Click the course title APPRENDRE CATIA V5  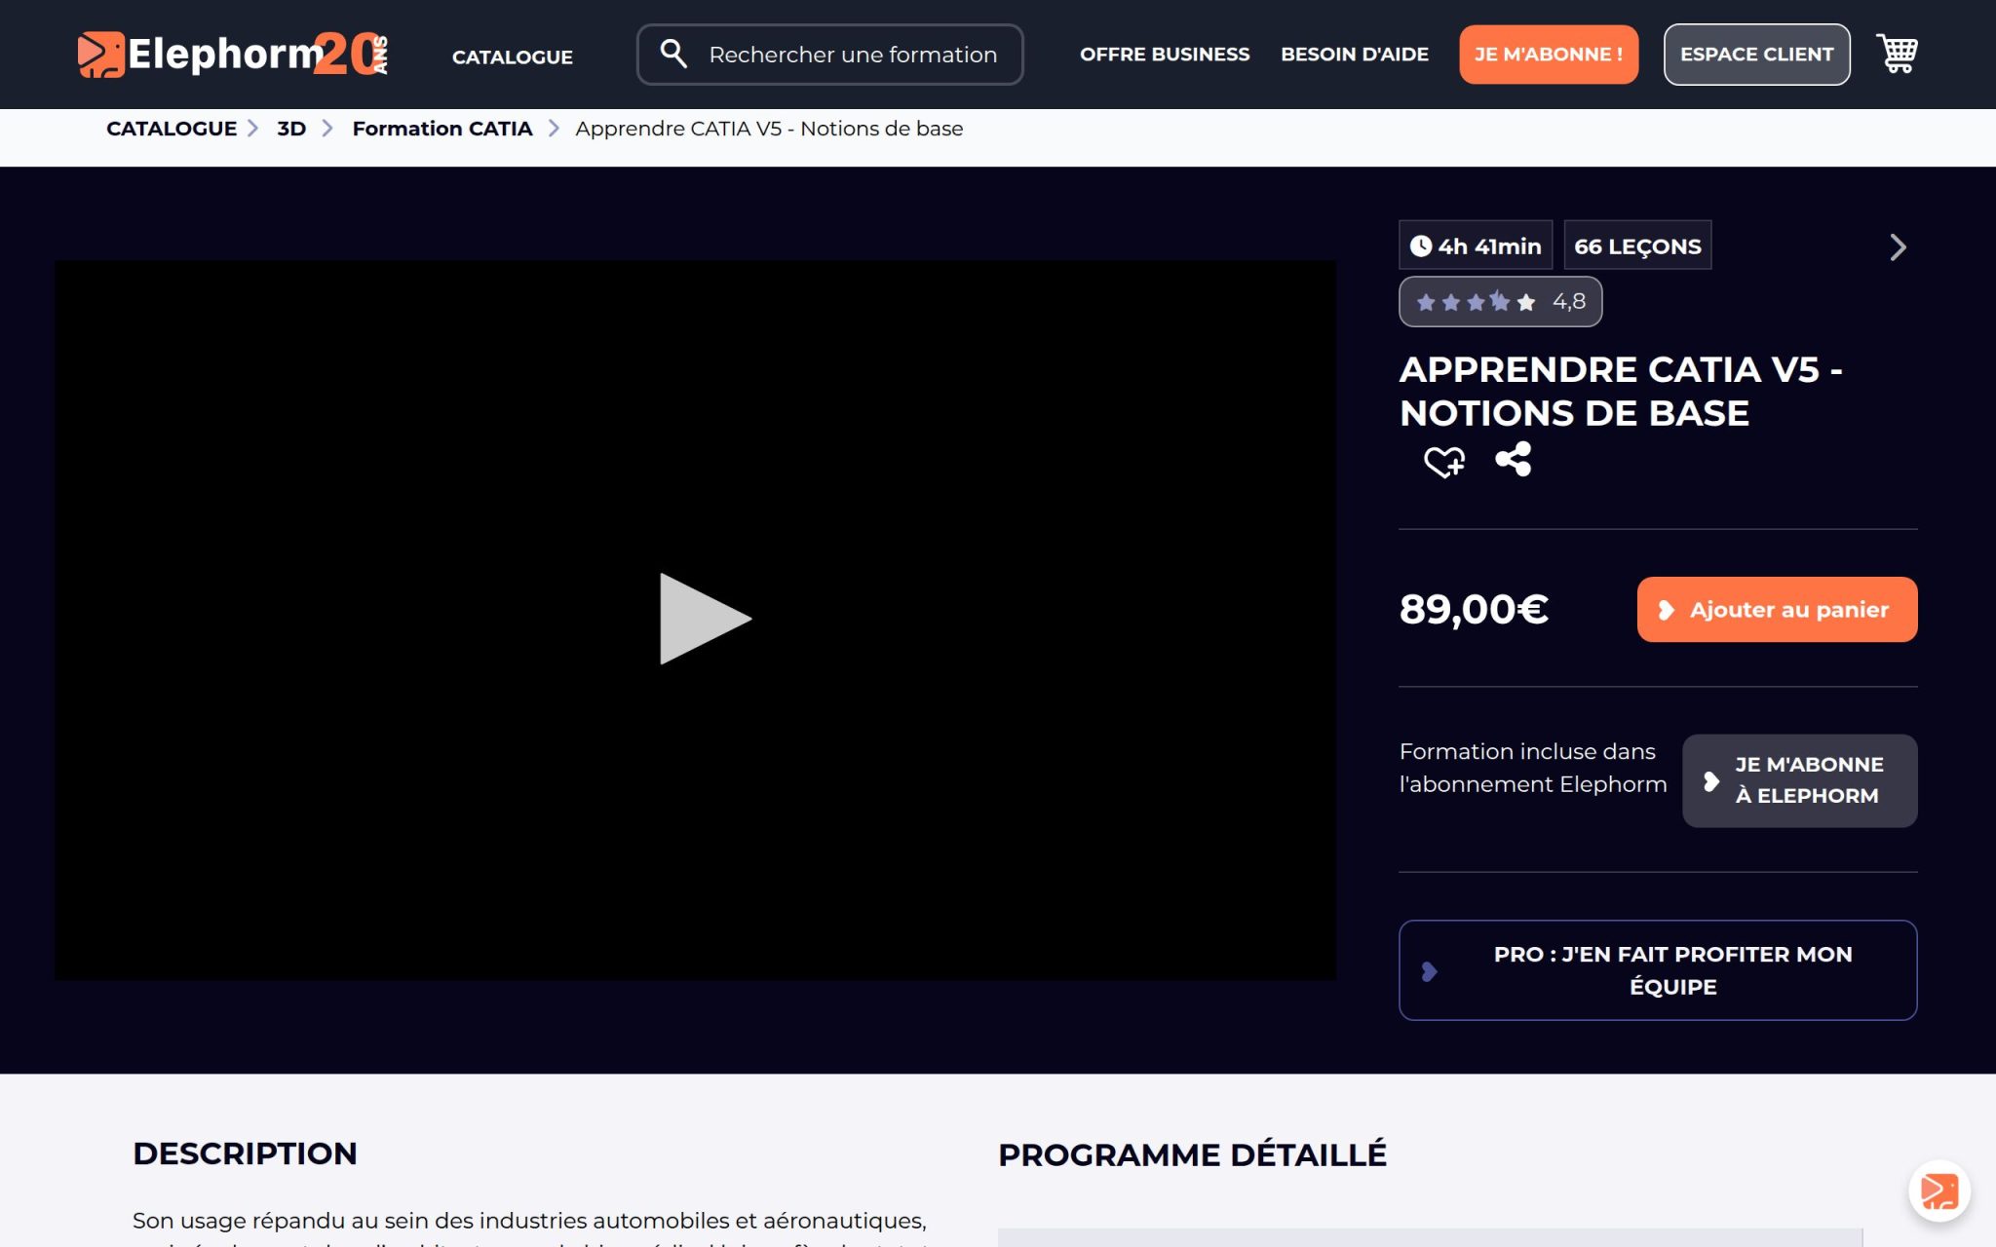coord(1621,391)
